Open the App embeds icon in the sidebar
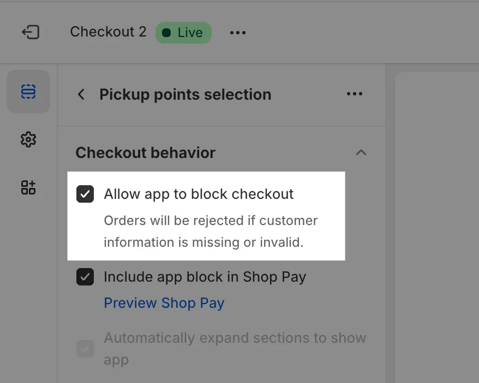 pyautogui.click(x=28, y=187)
